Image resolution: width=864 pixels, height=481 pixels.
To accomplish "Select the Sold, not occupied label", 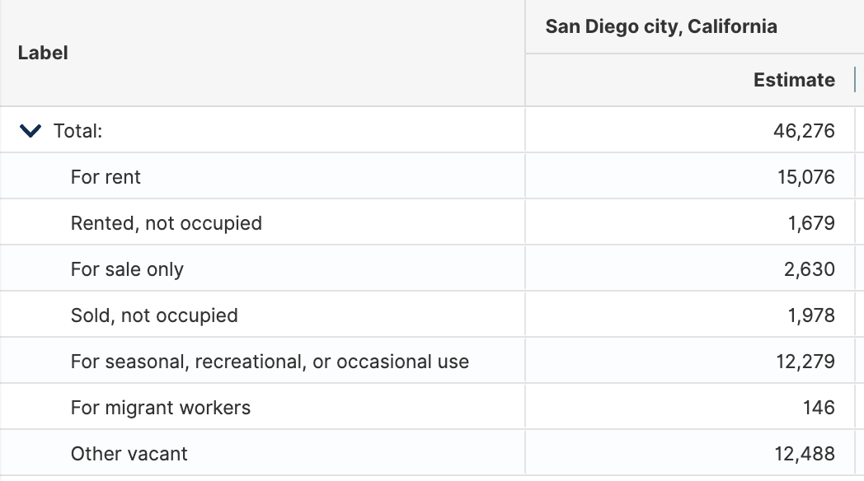I will [x=154, y=315].
